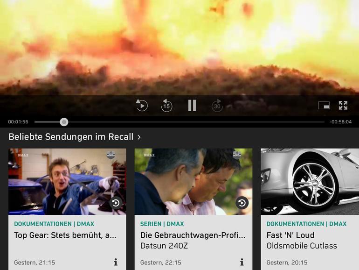Click the recall icon on Top Gear thumbnail
Image resolution: width=359 pixels, height=270 pixels.
point(116,203)
